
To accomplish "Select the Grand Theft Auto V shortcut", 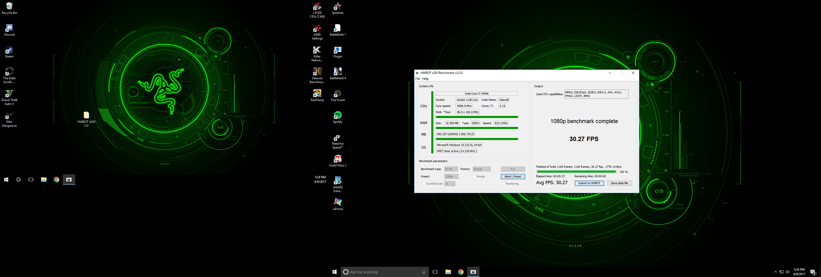I will pos(9,97).
